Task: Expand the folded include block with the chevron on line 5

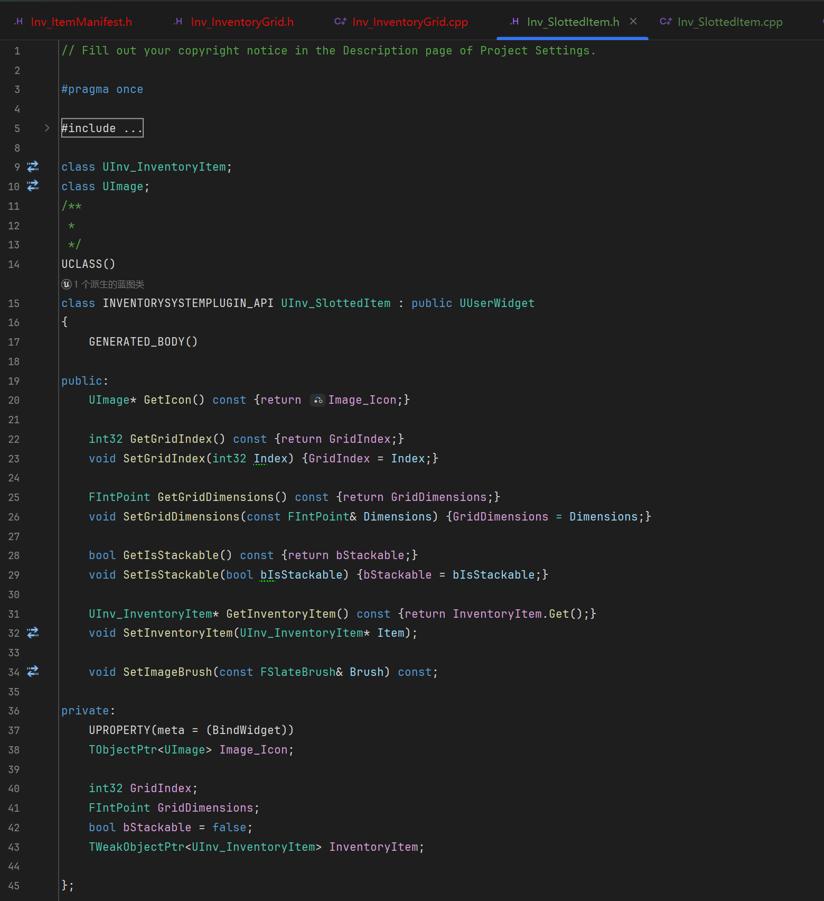Action: pos(47,128)
